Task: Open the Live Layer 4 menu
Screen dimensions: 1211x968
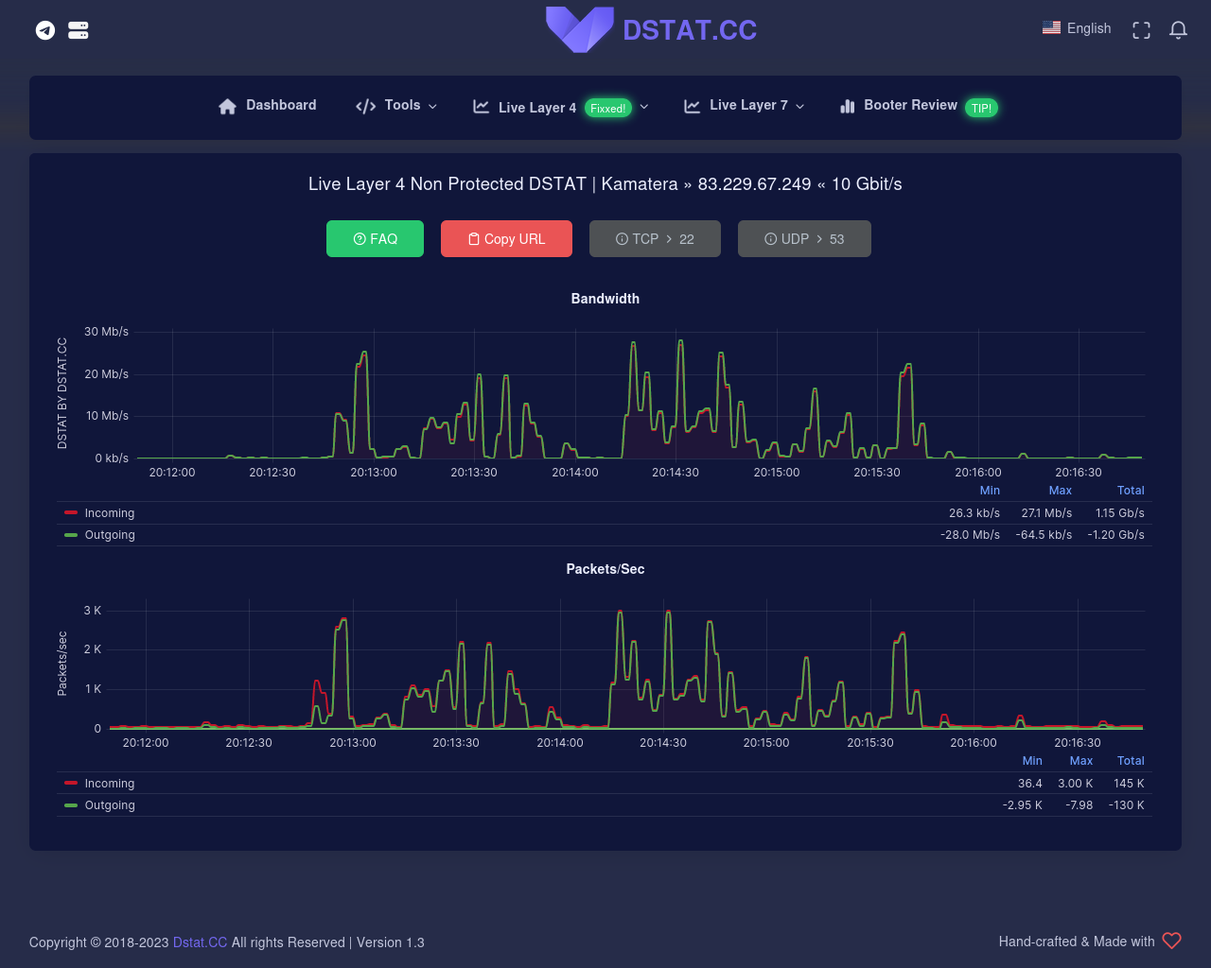Action: pyautogui.click(x=561, y=108)
